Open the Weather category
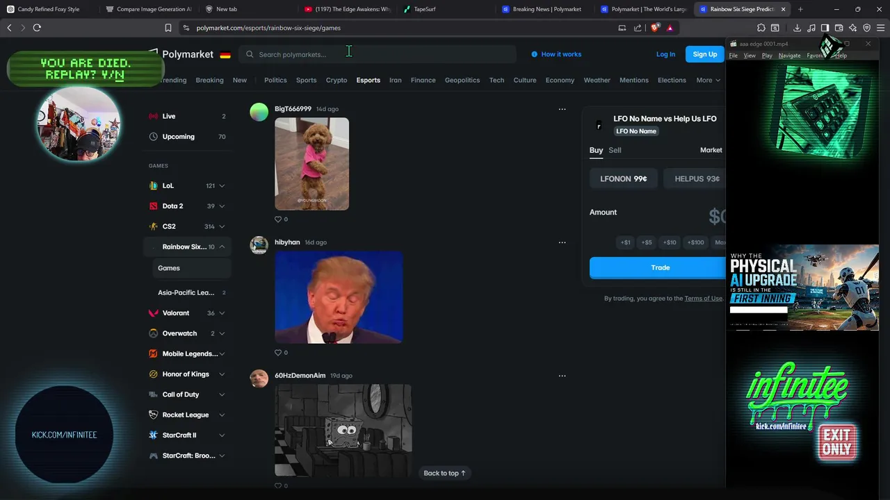The width and height of the screenshot is (890, 500). click(597, 81)
